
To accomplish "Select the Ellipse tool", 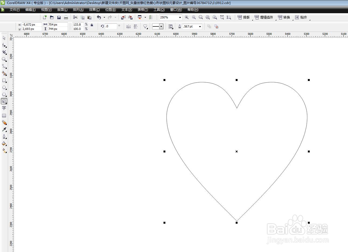I will 4,87.
